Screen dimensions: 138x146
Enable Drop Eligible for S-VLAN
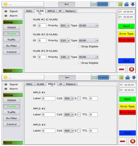tap(80, 46)
